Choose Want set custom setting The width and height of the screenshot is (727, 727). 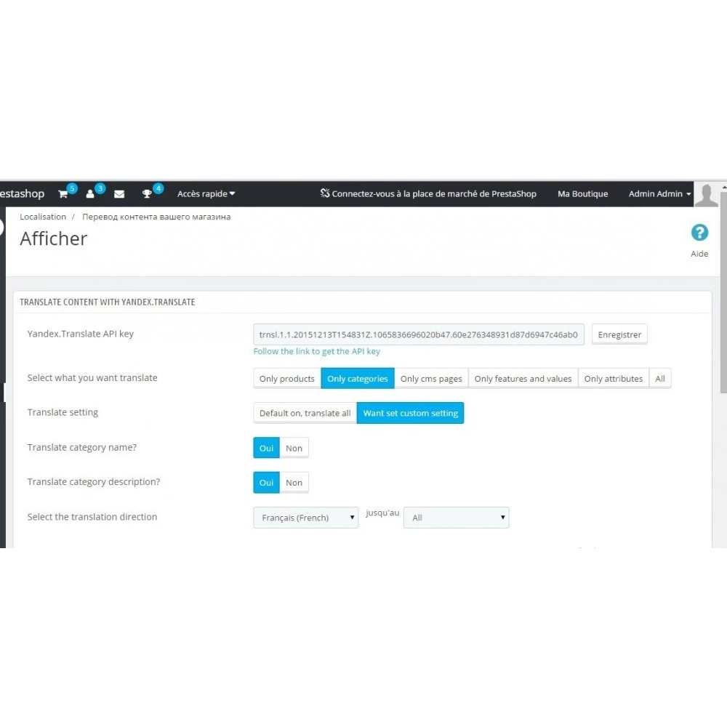[x=410, y=413]
